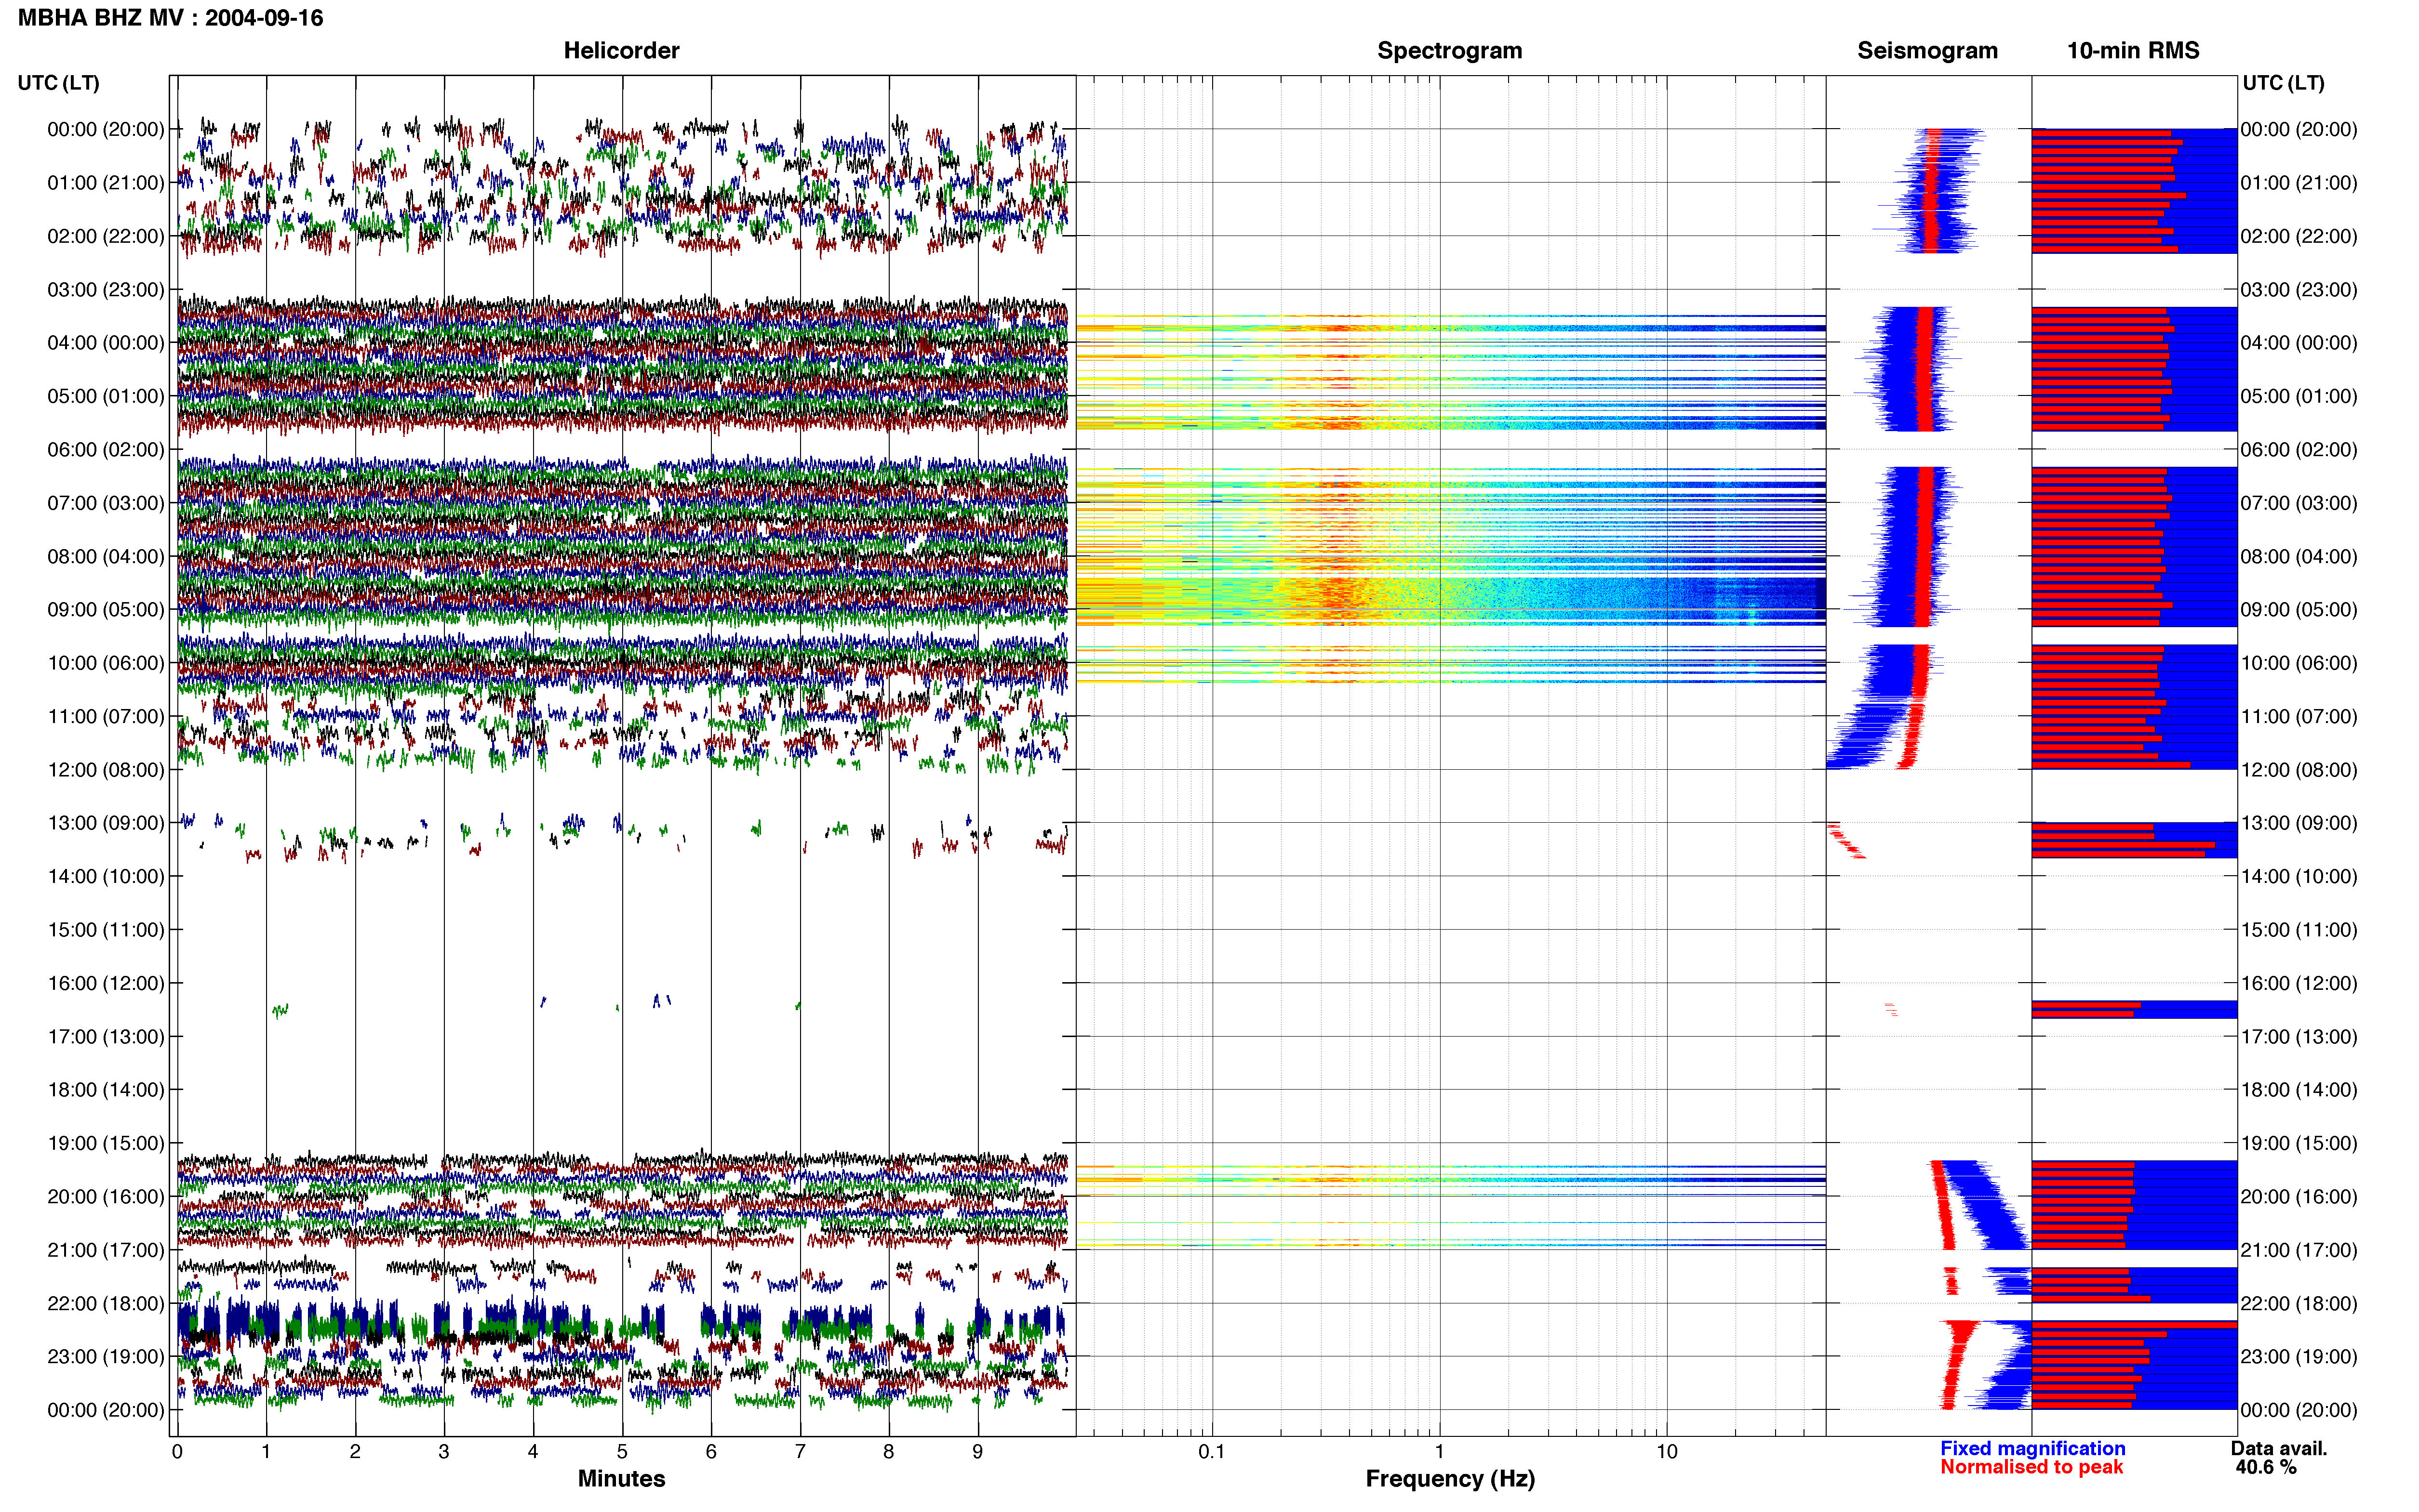Click the left 03:00 (23:00) time label
This screenshot has height=1512, width=2419.
click(x=106, y=290)
